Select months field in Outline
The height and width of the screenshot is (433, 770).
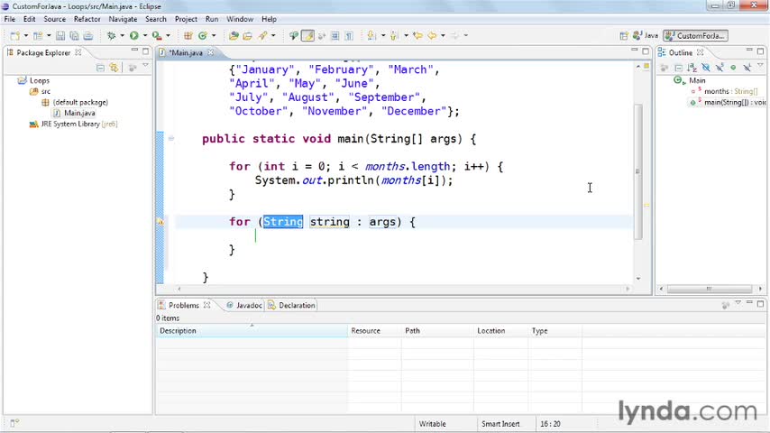(725, 91)
